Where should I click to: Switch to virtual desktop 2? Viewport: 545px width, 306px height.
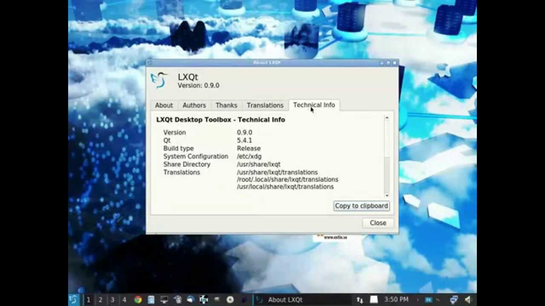tap(100, 300)
